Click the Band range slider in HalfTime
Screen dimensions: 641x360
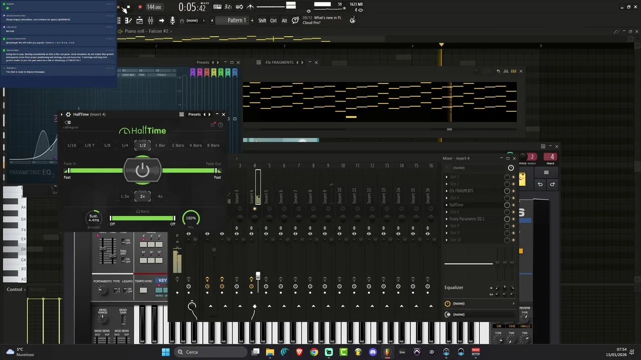[142, 218]
